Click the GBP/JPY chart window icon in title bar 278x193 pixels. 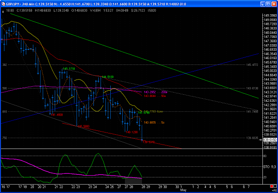pos(3,4)
